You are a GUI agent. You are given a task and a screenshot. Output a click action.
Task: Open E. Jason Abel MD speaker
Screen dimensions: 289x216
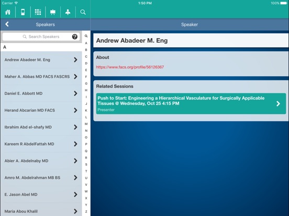tap(41, 195)
